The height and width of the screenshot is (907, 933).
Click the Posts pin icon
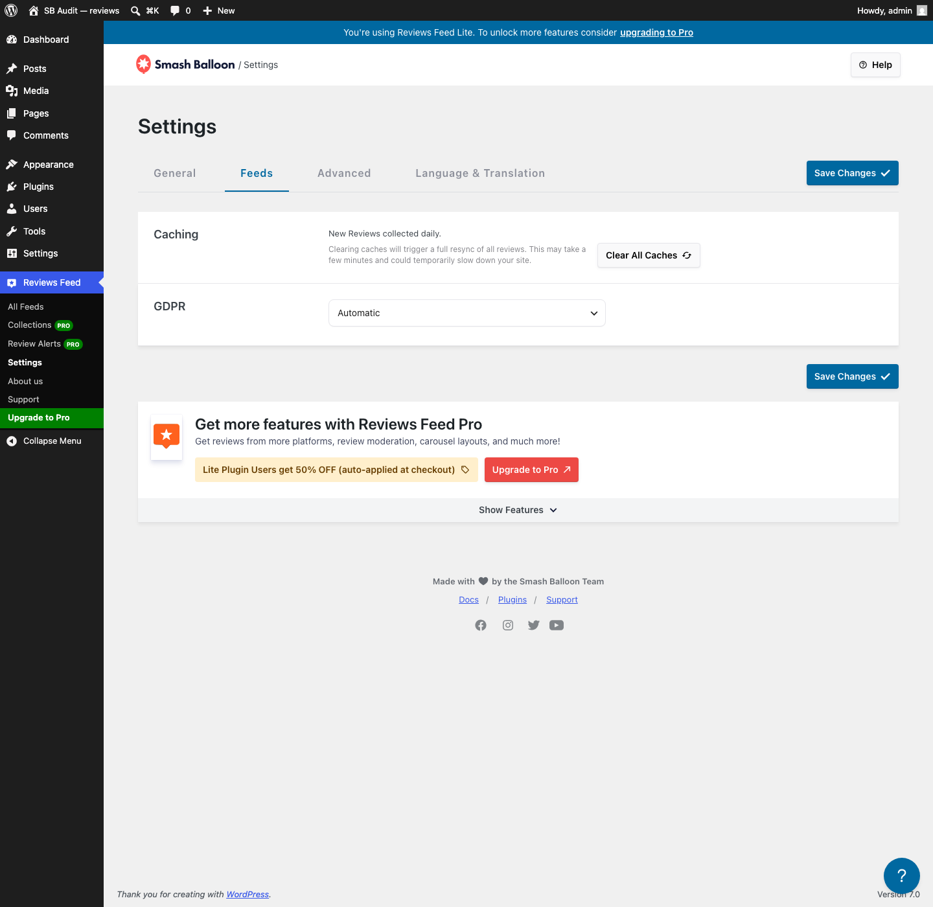(x=12, y=69)
